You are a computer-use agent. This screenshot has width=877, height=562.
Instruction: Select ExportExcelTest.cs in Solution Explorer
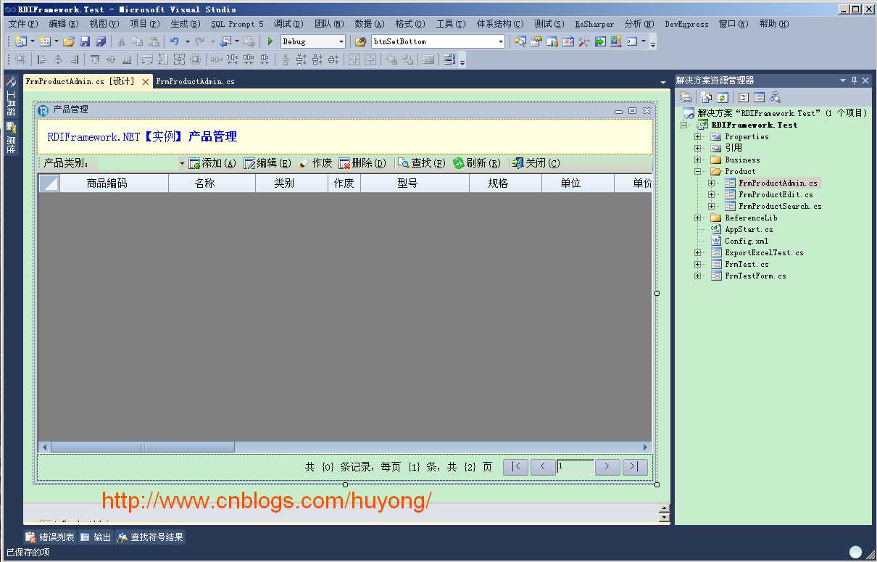tap(764, 253)
